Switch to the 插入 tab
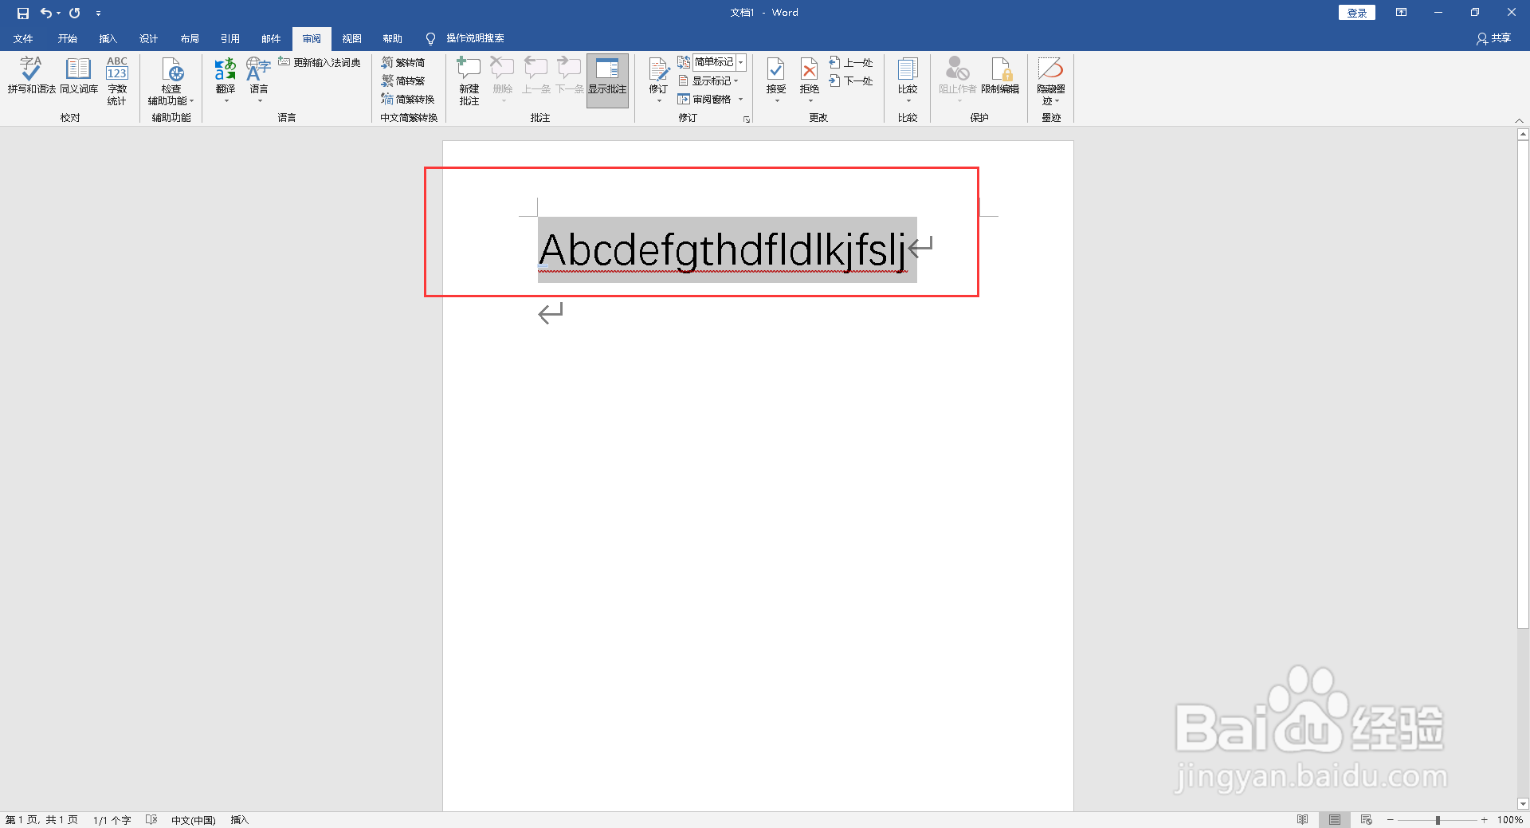Image resolution: width=1530 pixels, height=828 pixels. click(108, 38)
